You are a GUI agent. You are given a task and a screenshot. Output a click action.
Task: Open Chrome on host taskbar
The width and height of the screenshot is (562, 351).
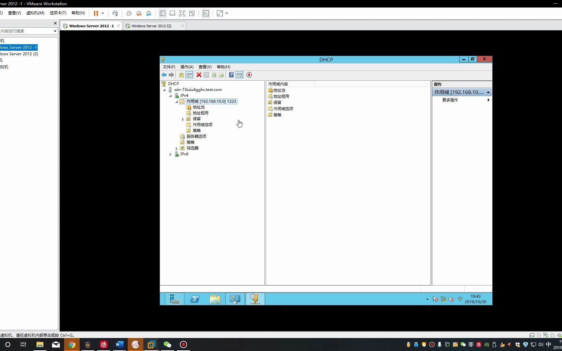point(72,344)
